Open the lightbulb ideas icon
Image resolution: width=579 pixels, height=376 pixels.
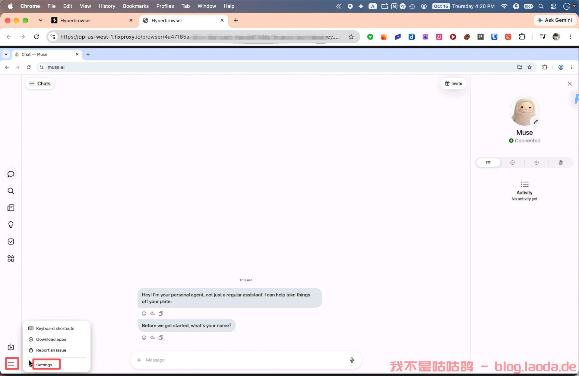[x=11, y=225]
